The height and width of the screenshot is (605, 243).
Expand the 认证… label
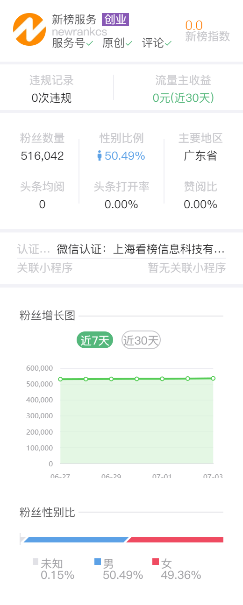point(34,249)
